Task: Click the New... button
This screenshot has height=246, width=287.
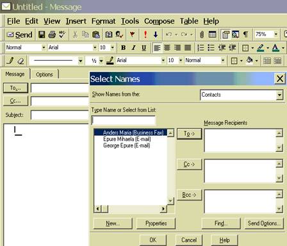Action: (x=113, y=224)
